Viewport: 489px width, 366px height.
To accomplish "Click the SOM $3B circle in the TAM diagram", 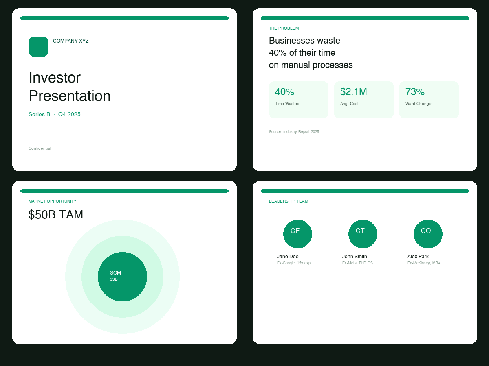I will point(122,277).
